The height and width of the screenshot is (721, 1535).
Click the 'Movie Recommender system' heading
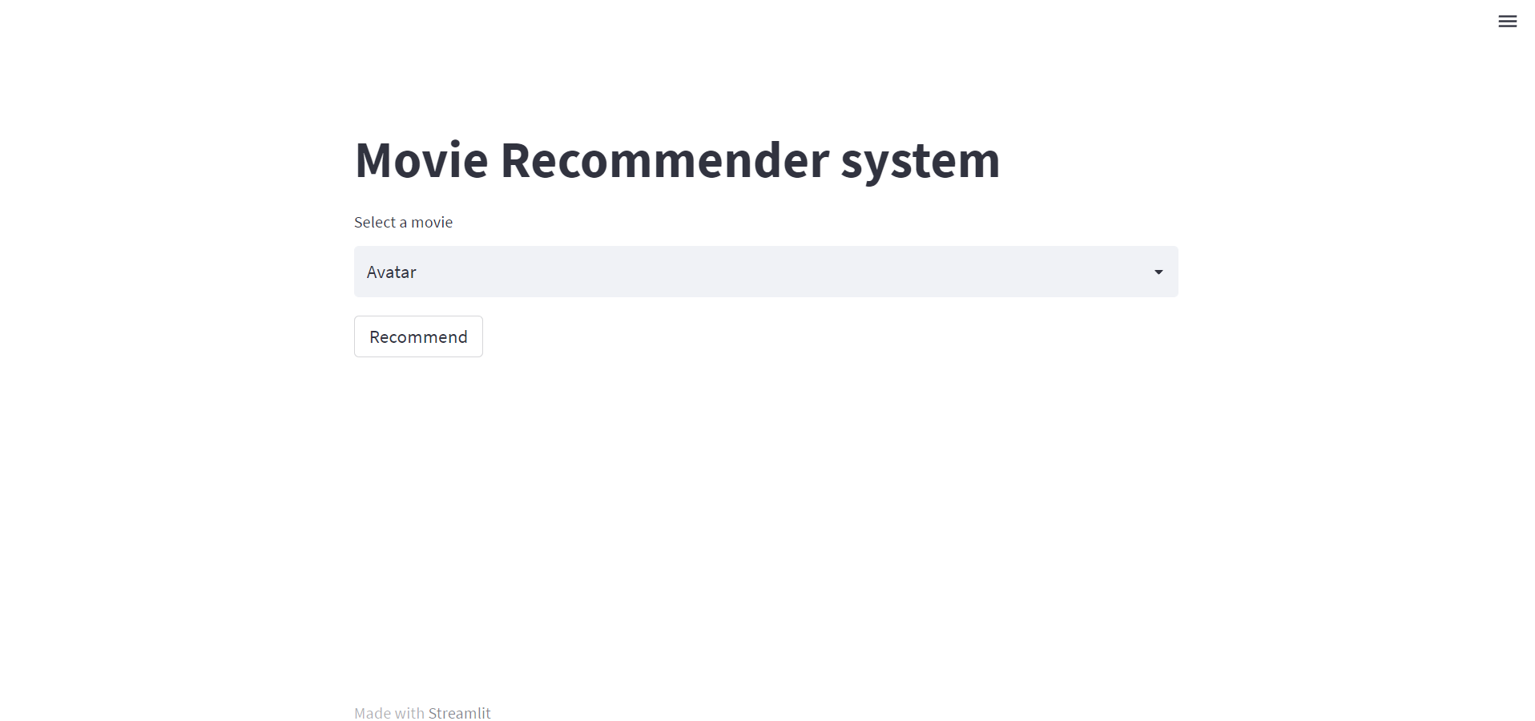(x=677, y=160)
